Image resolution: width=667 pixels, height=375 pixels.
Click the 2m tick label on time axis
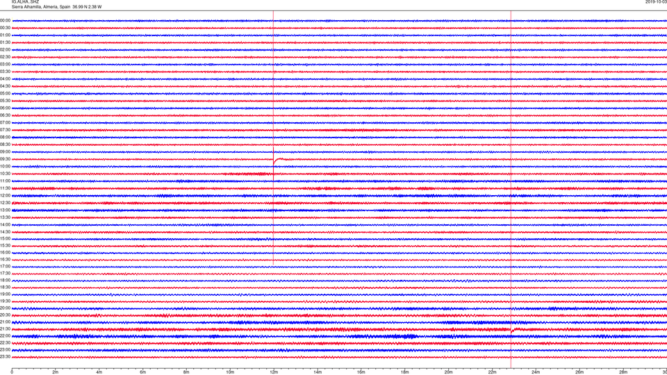56,372
